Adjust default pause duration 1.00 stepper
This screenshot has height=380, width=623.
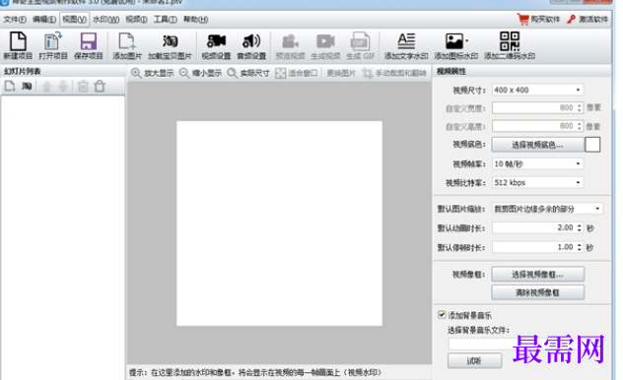coord(580,247)
